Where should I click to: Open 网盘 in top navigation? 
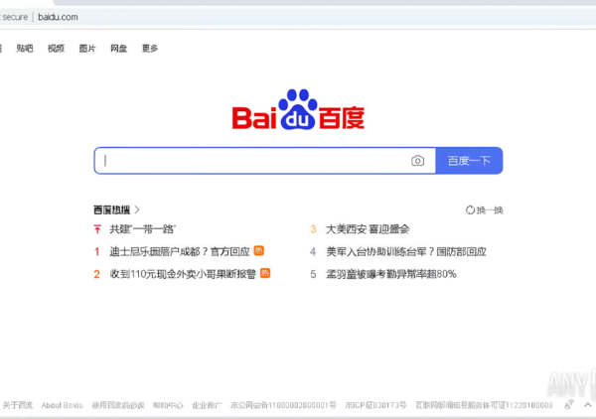coord(118,49)
